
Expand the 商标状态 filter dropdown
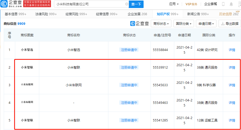pyautogui.click(x=161, y=24)
